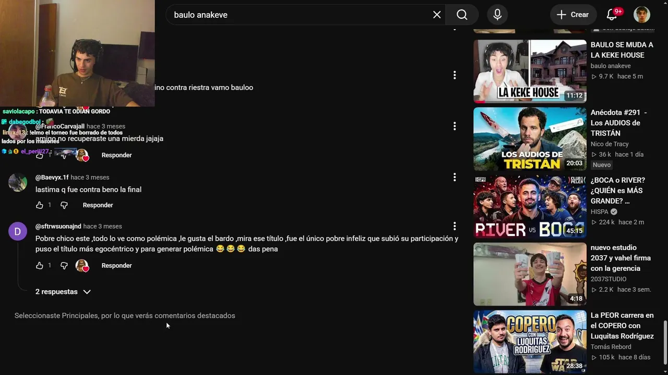The height and width of the screenshot is (375, 668).
Task: Go to the 'Nico de Tracy' channel
Action: point(610,144)
